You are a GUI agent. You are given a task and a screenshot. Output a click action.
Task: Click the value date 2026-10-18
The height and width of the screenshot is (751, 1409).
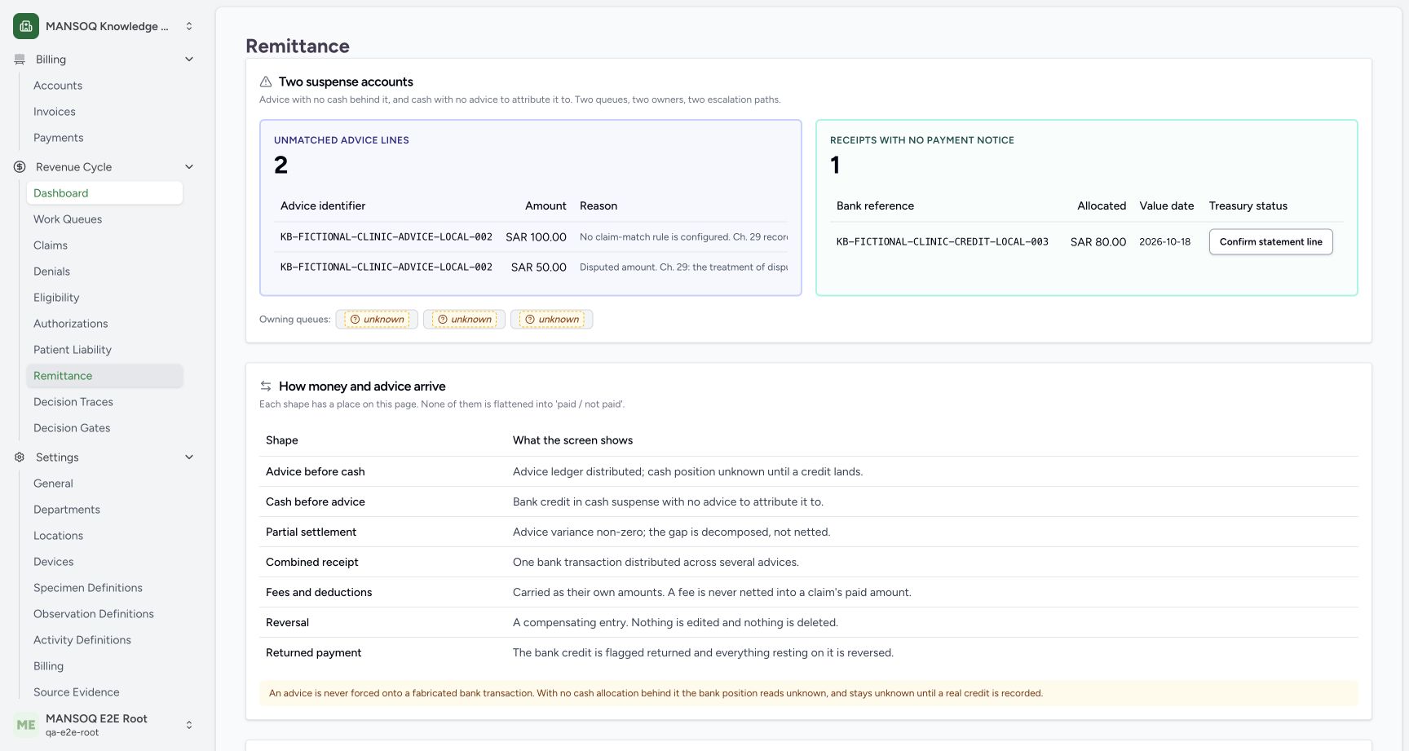coord(1164,242)
